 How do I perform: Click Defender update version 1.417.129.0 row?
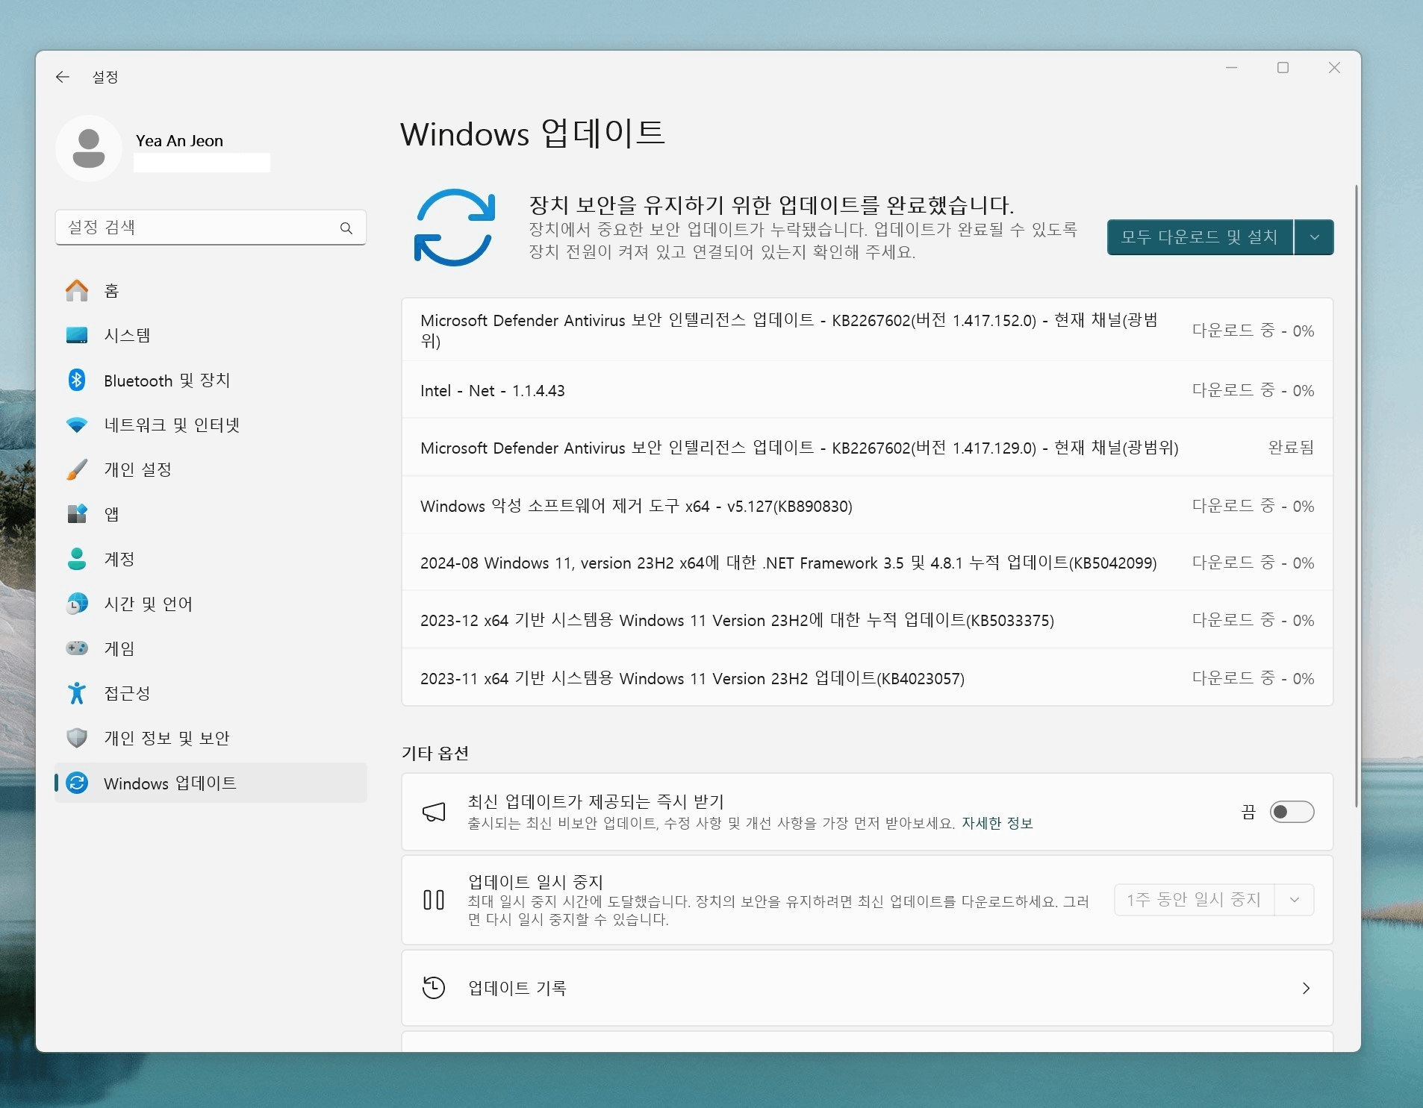pos(868,448)
